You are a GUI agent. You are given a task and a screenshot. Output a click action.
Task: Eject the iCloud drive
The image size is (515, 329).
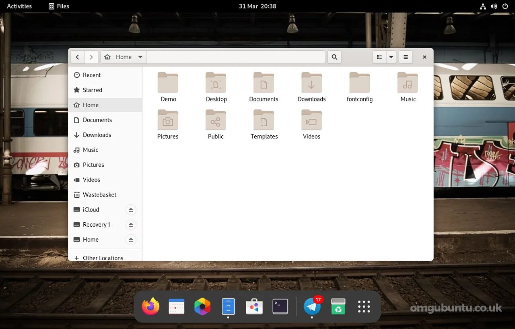pyautogui.click(x=130, y=210)
